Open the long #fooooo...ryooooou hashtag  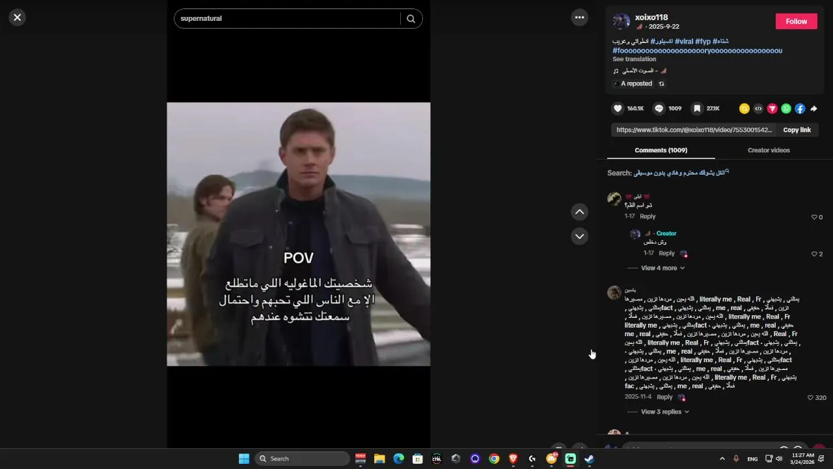pos(697,50)
